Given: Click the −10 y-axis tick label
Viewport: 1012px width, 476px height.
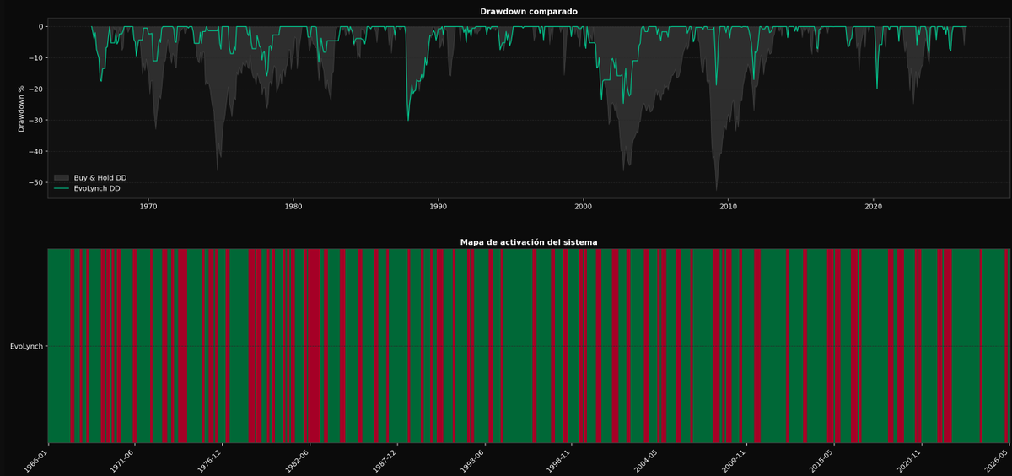Looking at the screenshot, I should pyautogui.click(x=36, y=58).
